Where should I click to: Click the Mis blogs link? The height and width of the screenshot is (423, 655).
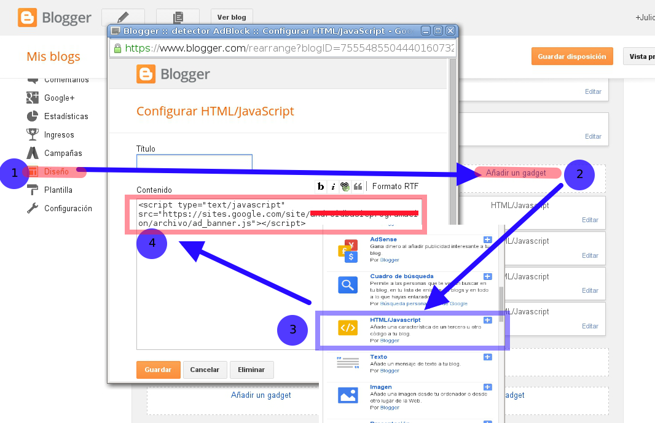(53, 56)
